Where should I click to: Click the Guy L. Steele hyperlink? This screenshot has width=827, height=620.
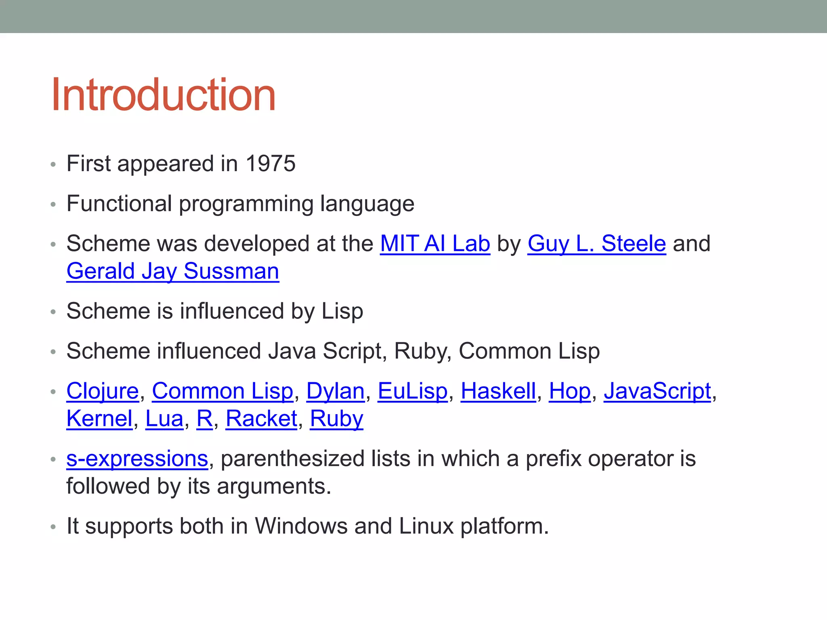click(596, 244)
